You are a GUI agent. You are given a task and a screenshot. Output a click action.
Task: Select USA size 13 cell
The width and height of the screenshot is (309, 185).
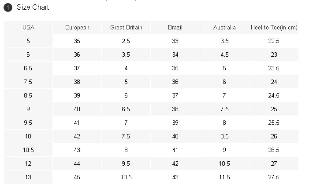tap(28, 177)
